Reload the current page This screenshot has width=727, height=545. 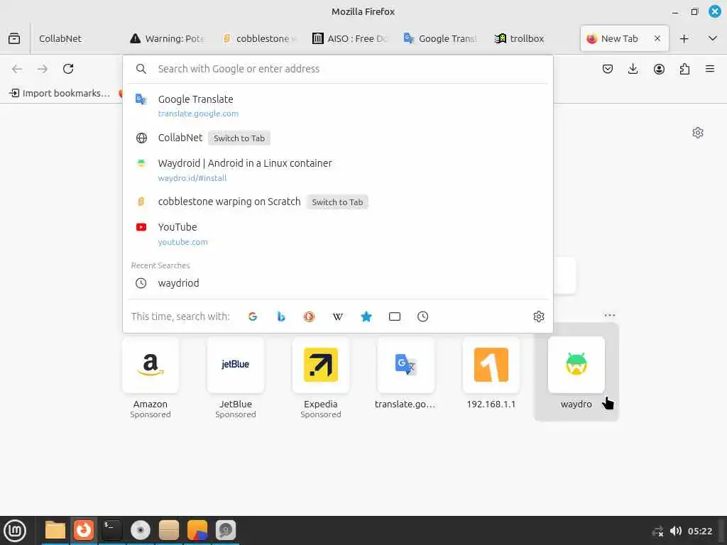68,69
